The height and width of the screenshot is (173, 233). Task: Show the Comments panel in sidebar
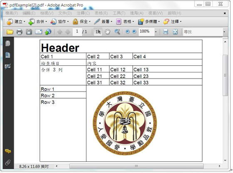pyautogui.click(x=8, y=151)
